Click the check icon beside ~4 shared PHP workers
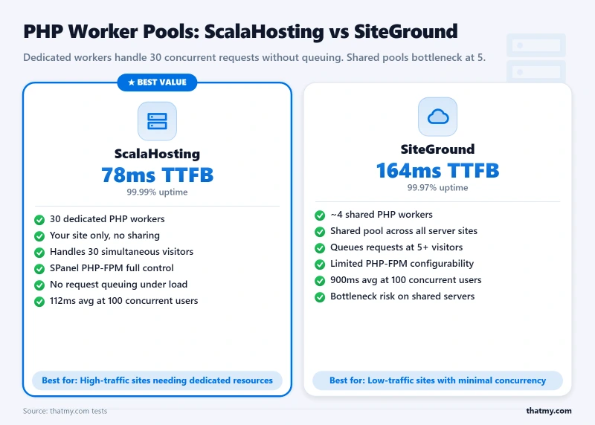Screen dimensions: 595x425 [320, 215]
